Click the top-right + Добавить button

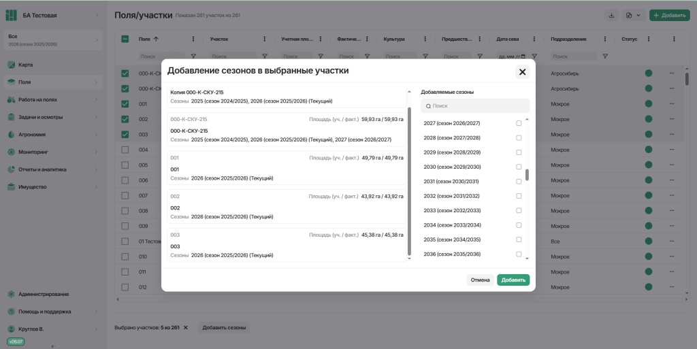[x=670, y=15]
